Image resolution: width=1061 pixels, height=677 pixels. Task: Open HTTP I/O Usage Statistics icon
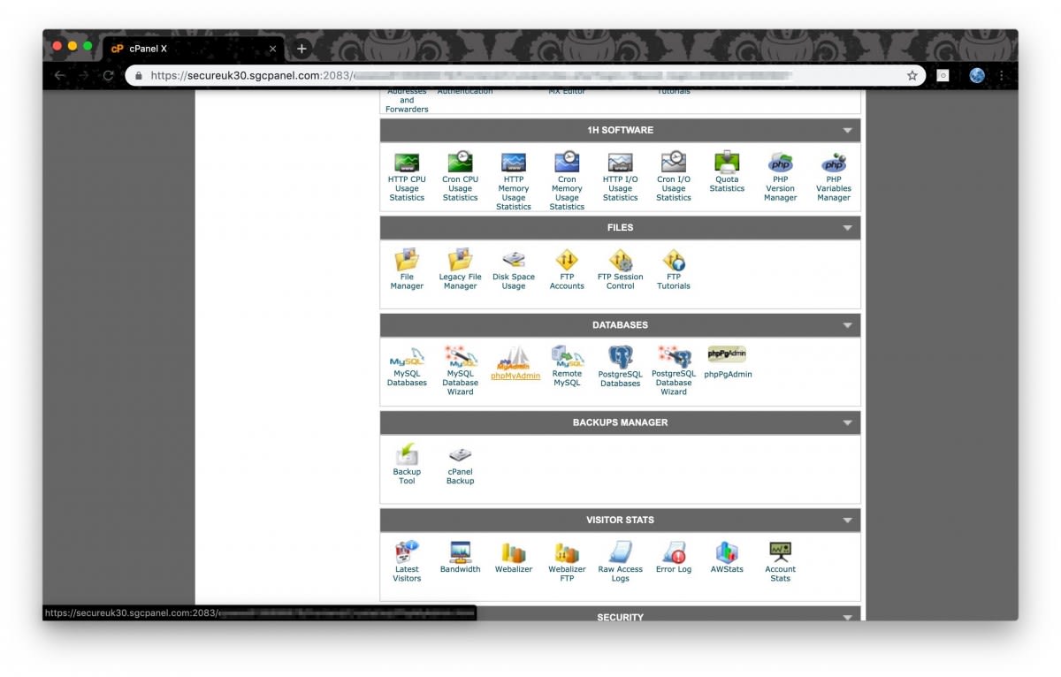[x=621, y=163]
